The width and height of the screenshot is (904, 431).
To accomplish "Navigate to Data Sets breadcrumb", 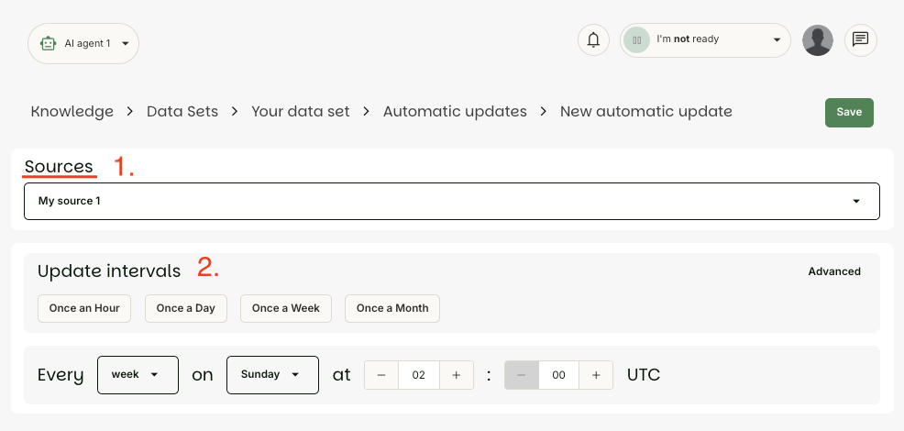I will point(182,112).
